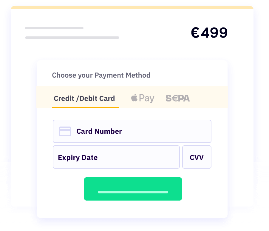This screenshot has height=231, width=269.
Task: Click the longer gray placeholder line
Action: click(72, 38)
